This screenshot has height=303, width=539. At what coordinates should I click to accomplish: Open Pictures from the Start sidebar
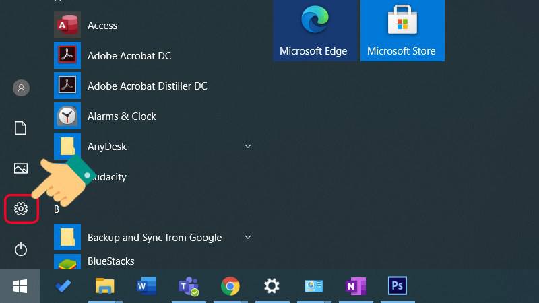(x=21, y=168)
